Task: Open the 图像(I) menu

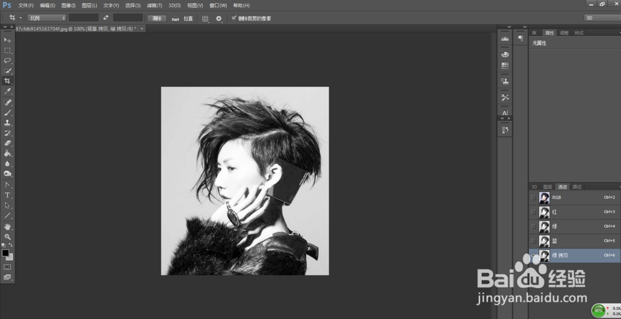Action: click(68, 6)
